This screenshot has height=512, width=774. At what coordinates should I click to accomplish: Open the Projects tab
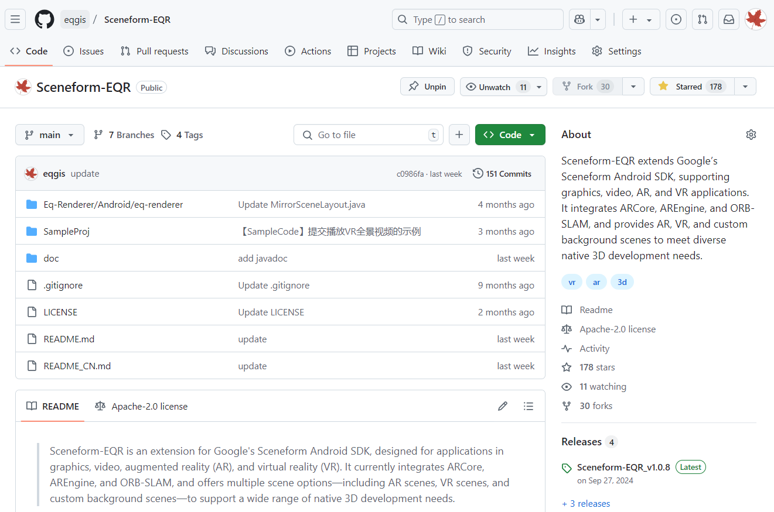pos(372,51)
